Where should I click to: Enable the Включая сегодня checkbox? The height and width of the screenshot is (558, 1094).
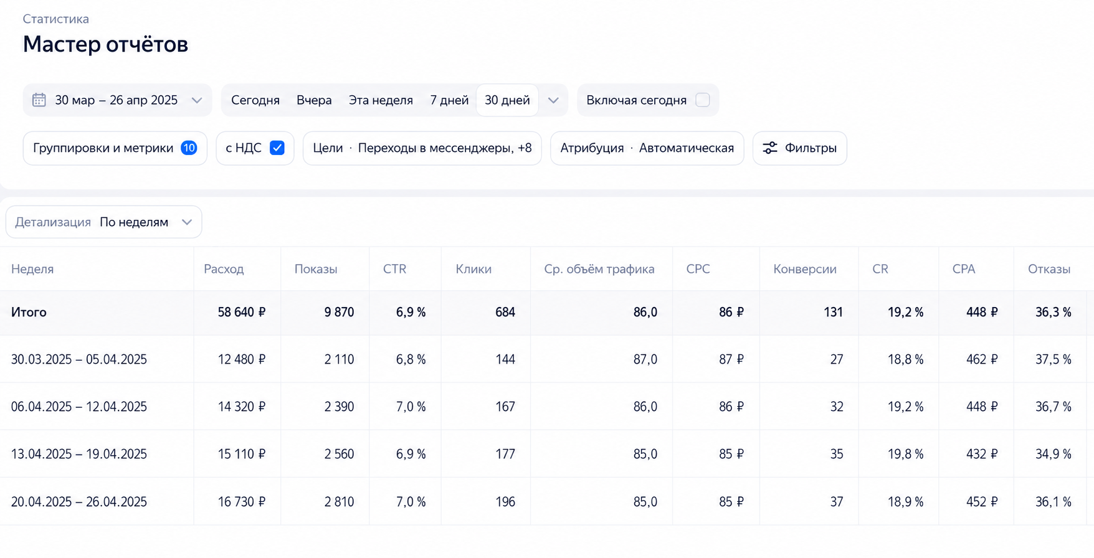coord(703,100)
